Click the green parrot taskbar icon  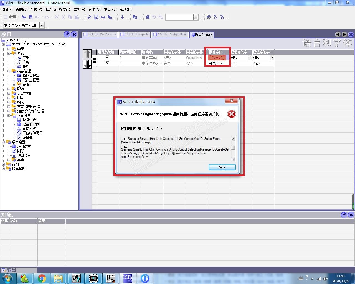(x=25, y=278)
